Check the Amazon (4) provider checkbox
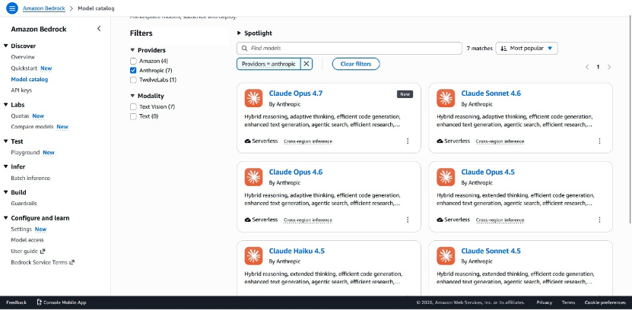632x310 pixels. [133, 62]
